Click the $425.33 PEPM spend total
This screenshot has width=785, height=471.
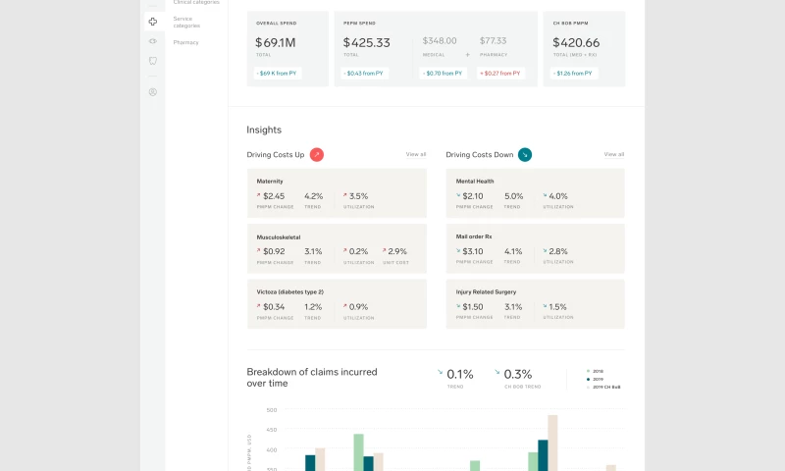[x=366, y=43]
